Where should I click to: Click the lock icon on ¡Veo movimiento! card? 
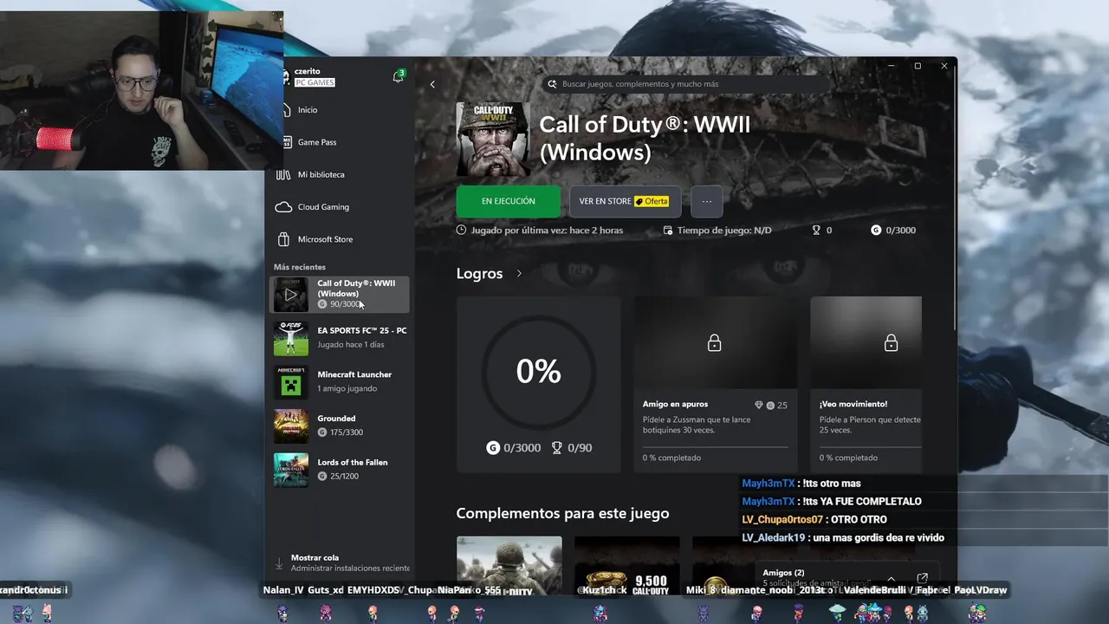tap(891, 343)
